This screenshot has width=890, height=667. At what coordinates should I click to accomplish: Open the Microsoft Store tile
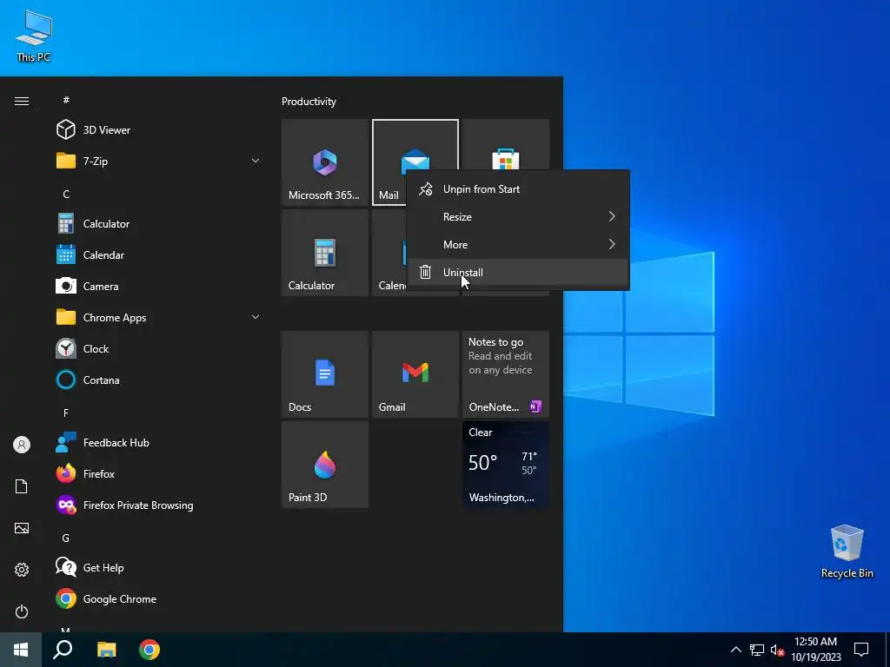[506, 145]
